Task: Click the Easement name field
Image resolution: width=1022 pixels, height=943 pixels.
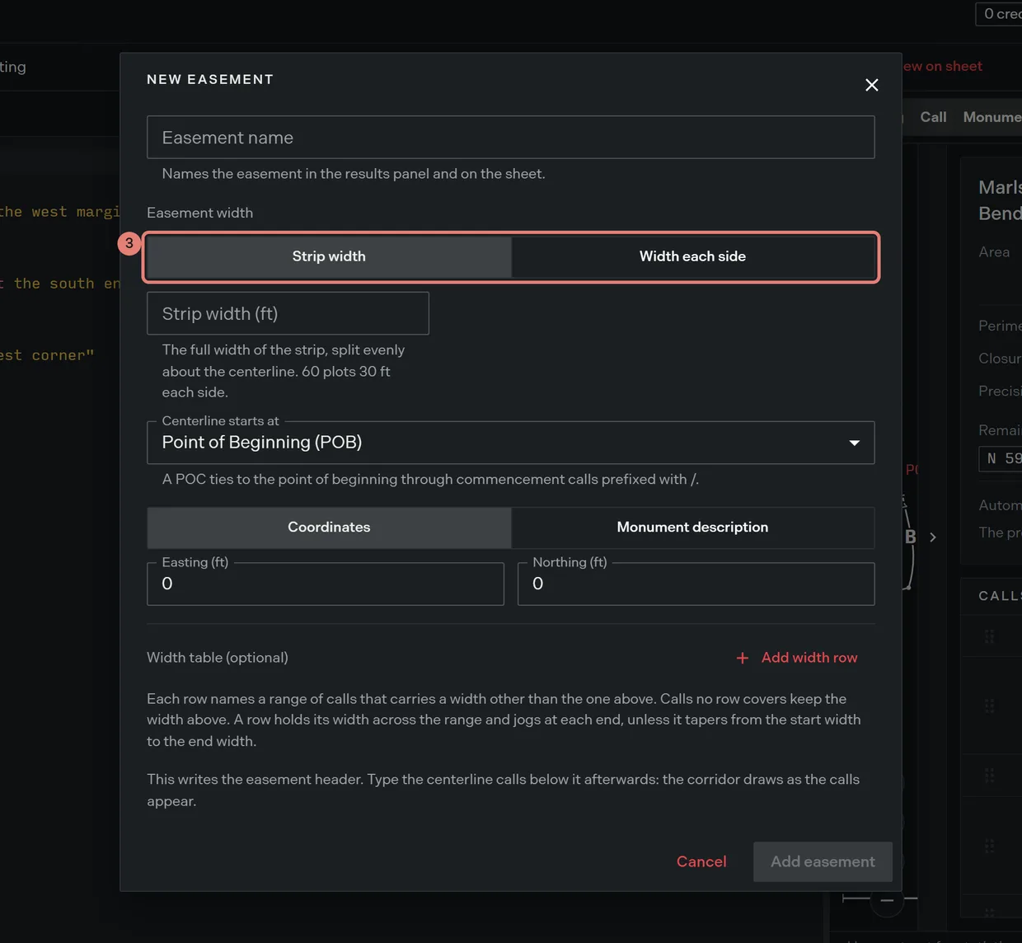Action: click(510, 137)
